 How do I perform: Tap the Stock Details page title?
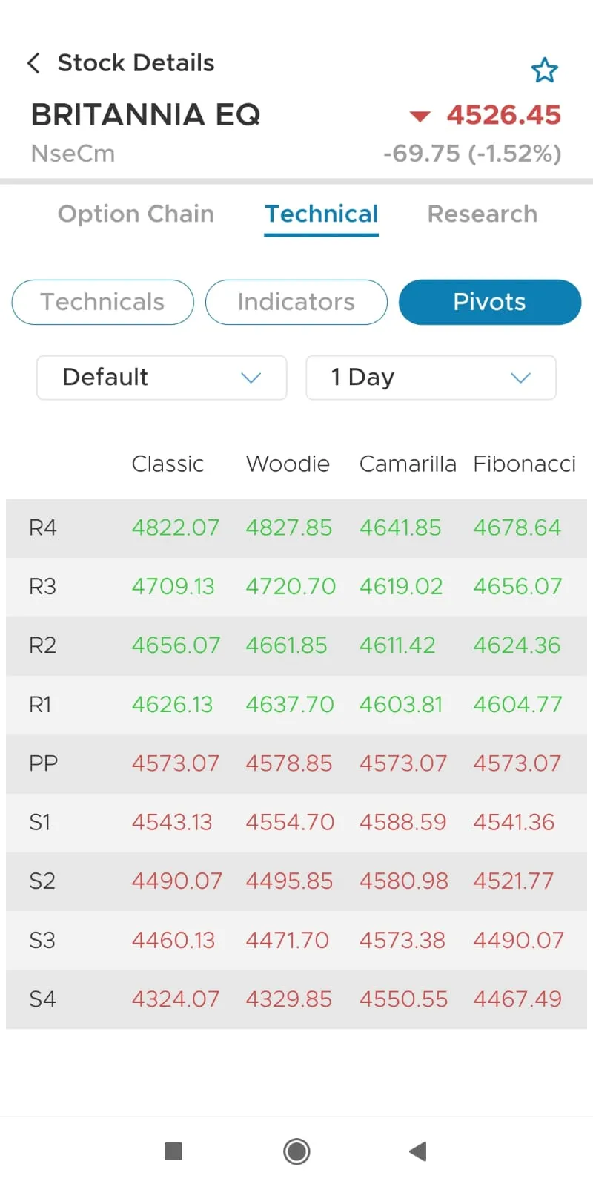(136, 63)
